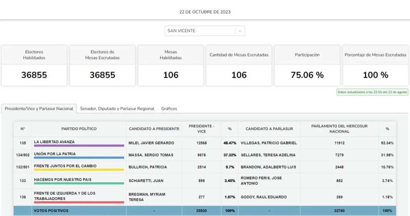
Task: Select the MASSA, SERGIO TOMAS row
Action: 205,155
